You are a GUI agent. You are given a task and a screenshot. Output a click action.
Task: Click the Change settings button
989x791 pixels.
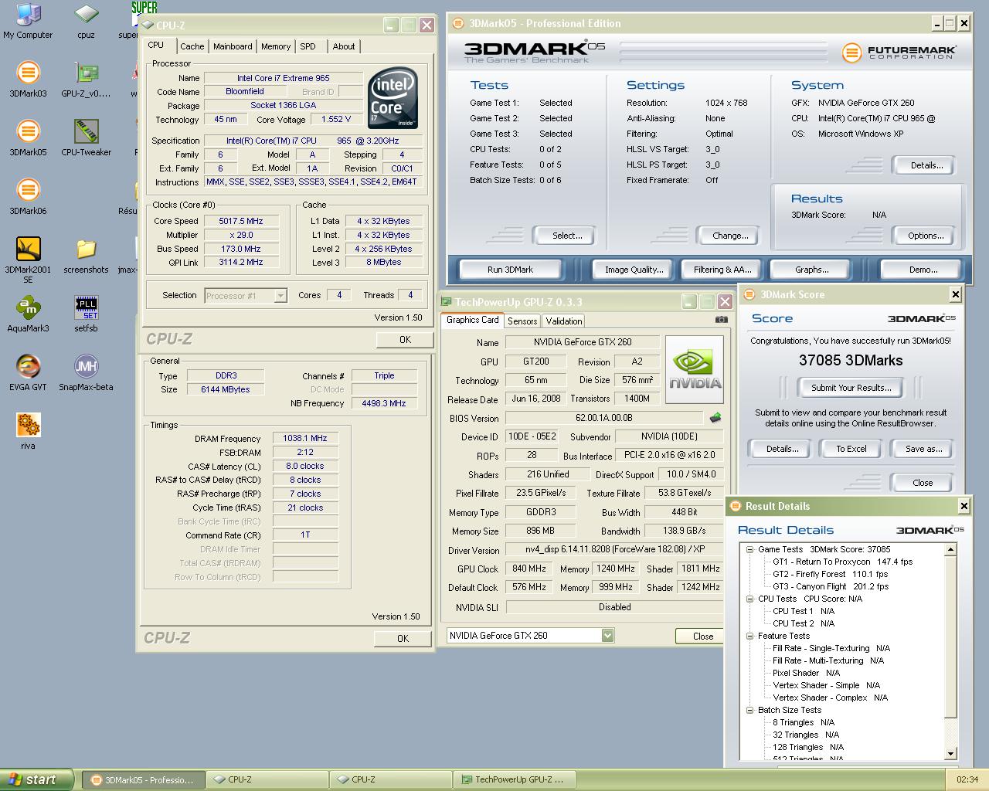coord(730,236)
